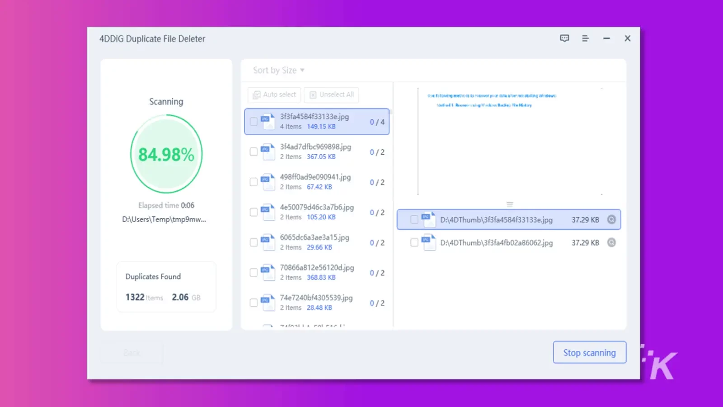The image size is (723, 407).
Task: Click the preview pane resize handle
Action: point(510,204)
